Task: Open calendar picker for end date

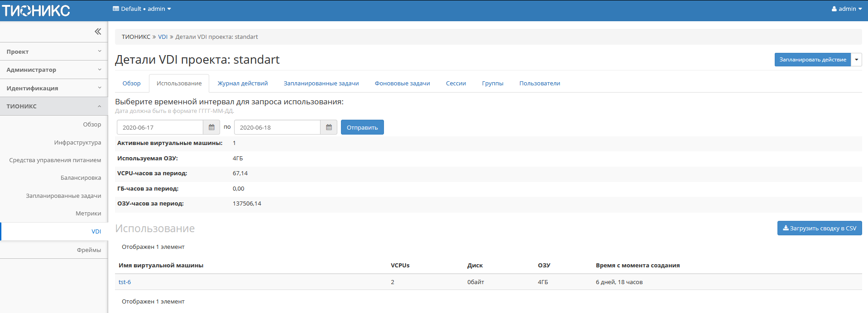Action: [x=329, y=127]
